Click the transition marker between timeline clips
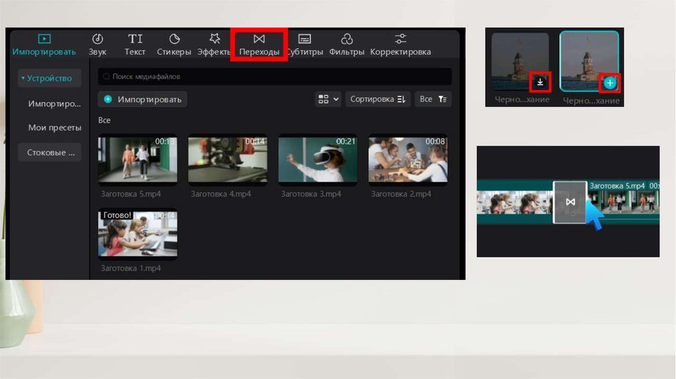This screenshot has width=676, height=379. pyautogui.click(x=570, y=202)
